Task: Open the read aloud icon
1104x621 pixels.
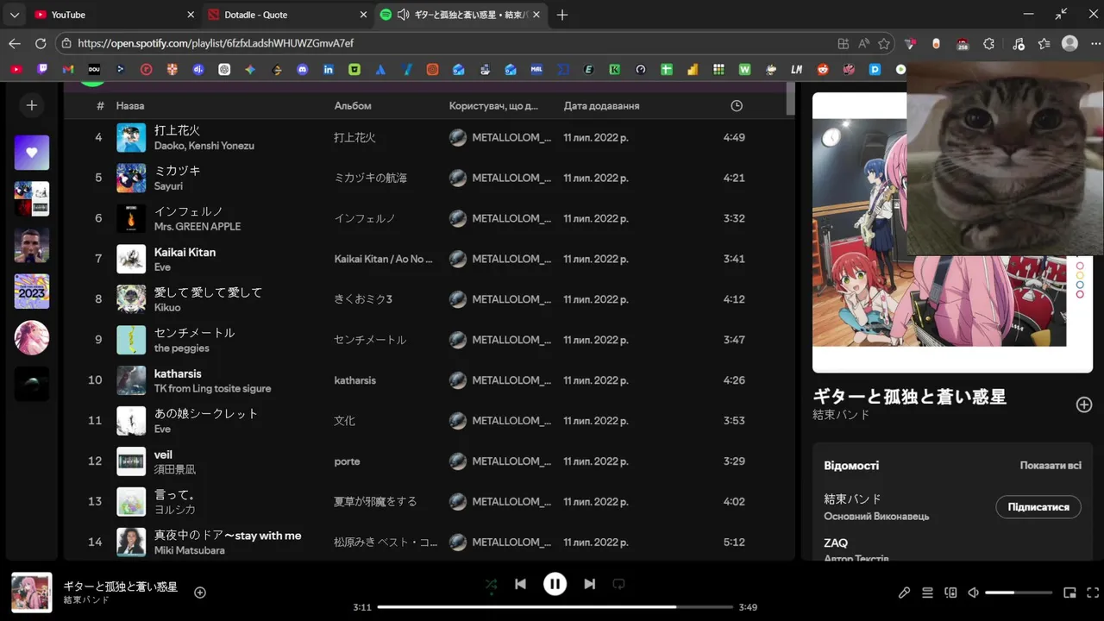Action: 863,43
